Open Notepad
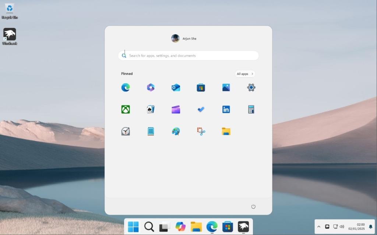 151,131
